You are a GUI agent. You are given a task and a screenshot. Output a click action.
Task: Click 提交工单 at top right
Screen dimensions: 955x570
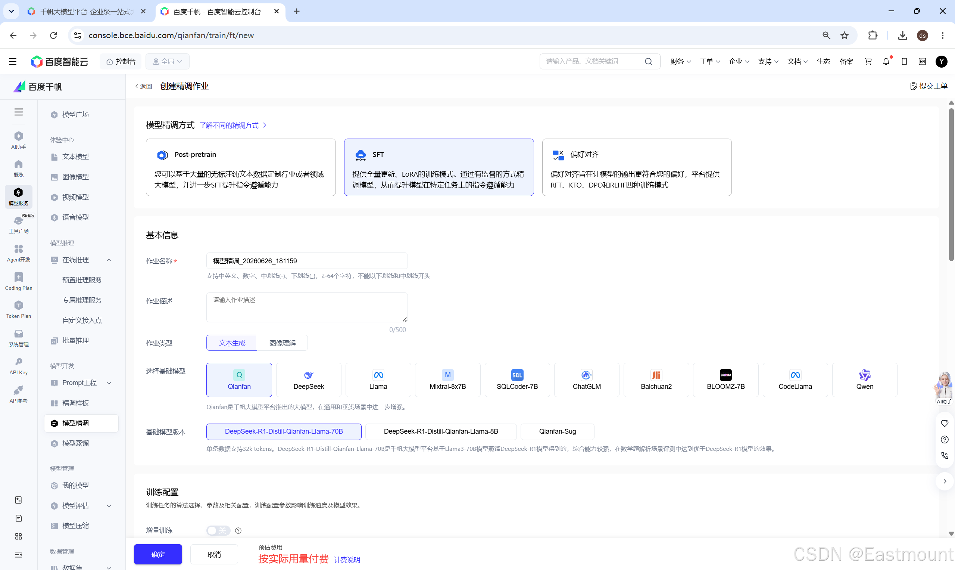tap(929, 86)
